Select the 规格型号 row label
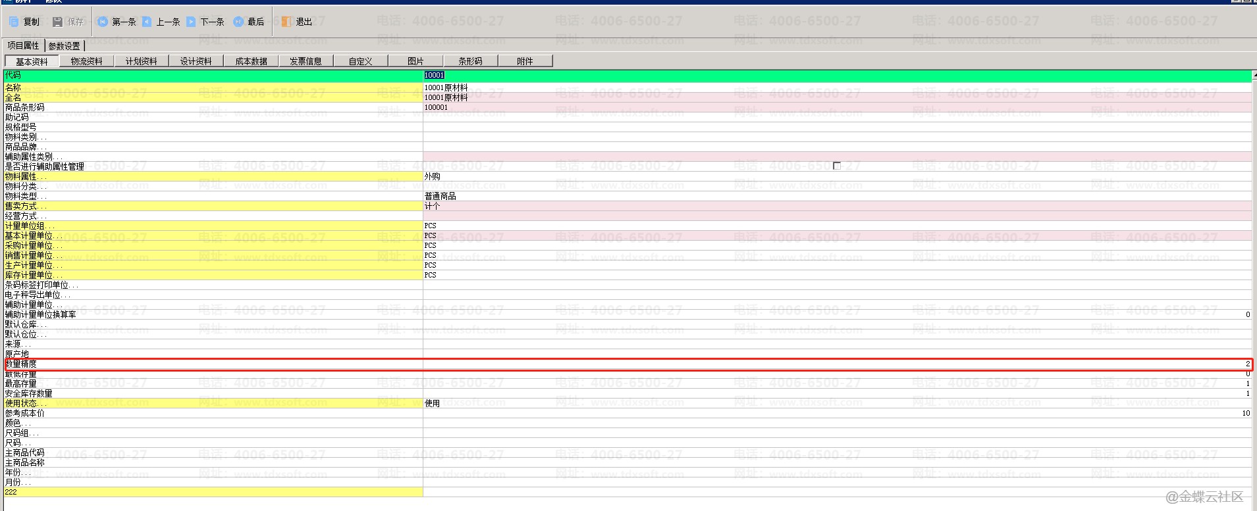 [x=21, y=127]
